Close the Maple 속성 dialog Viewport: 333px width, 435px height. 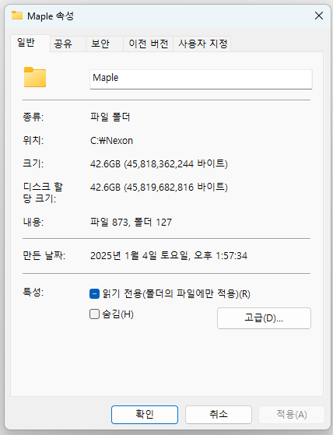(319, 16)
